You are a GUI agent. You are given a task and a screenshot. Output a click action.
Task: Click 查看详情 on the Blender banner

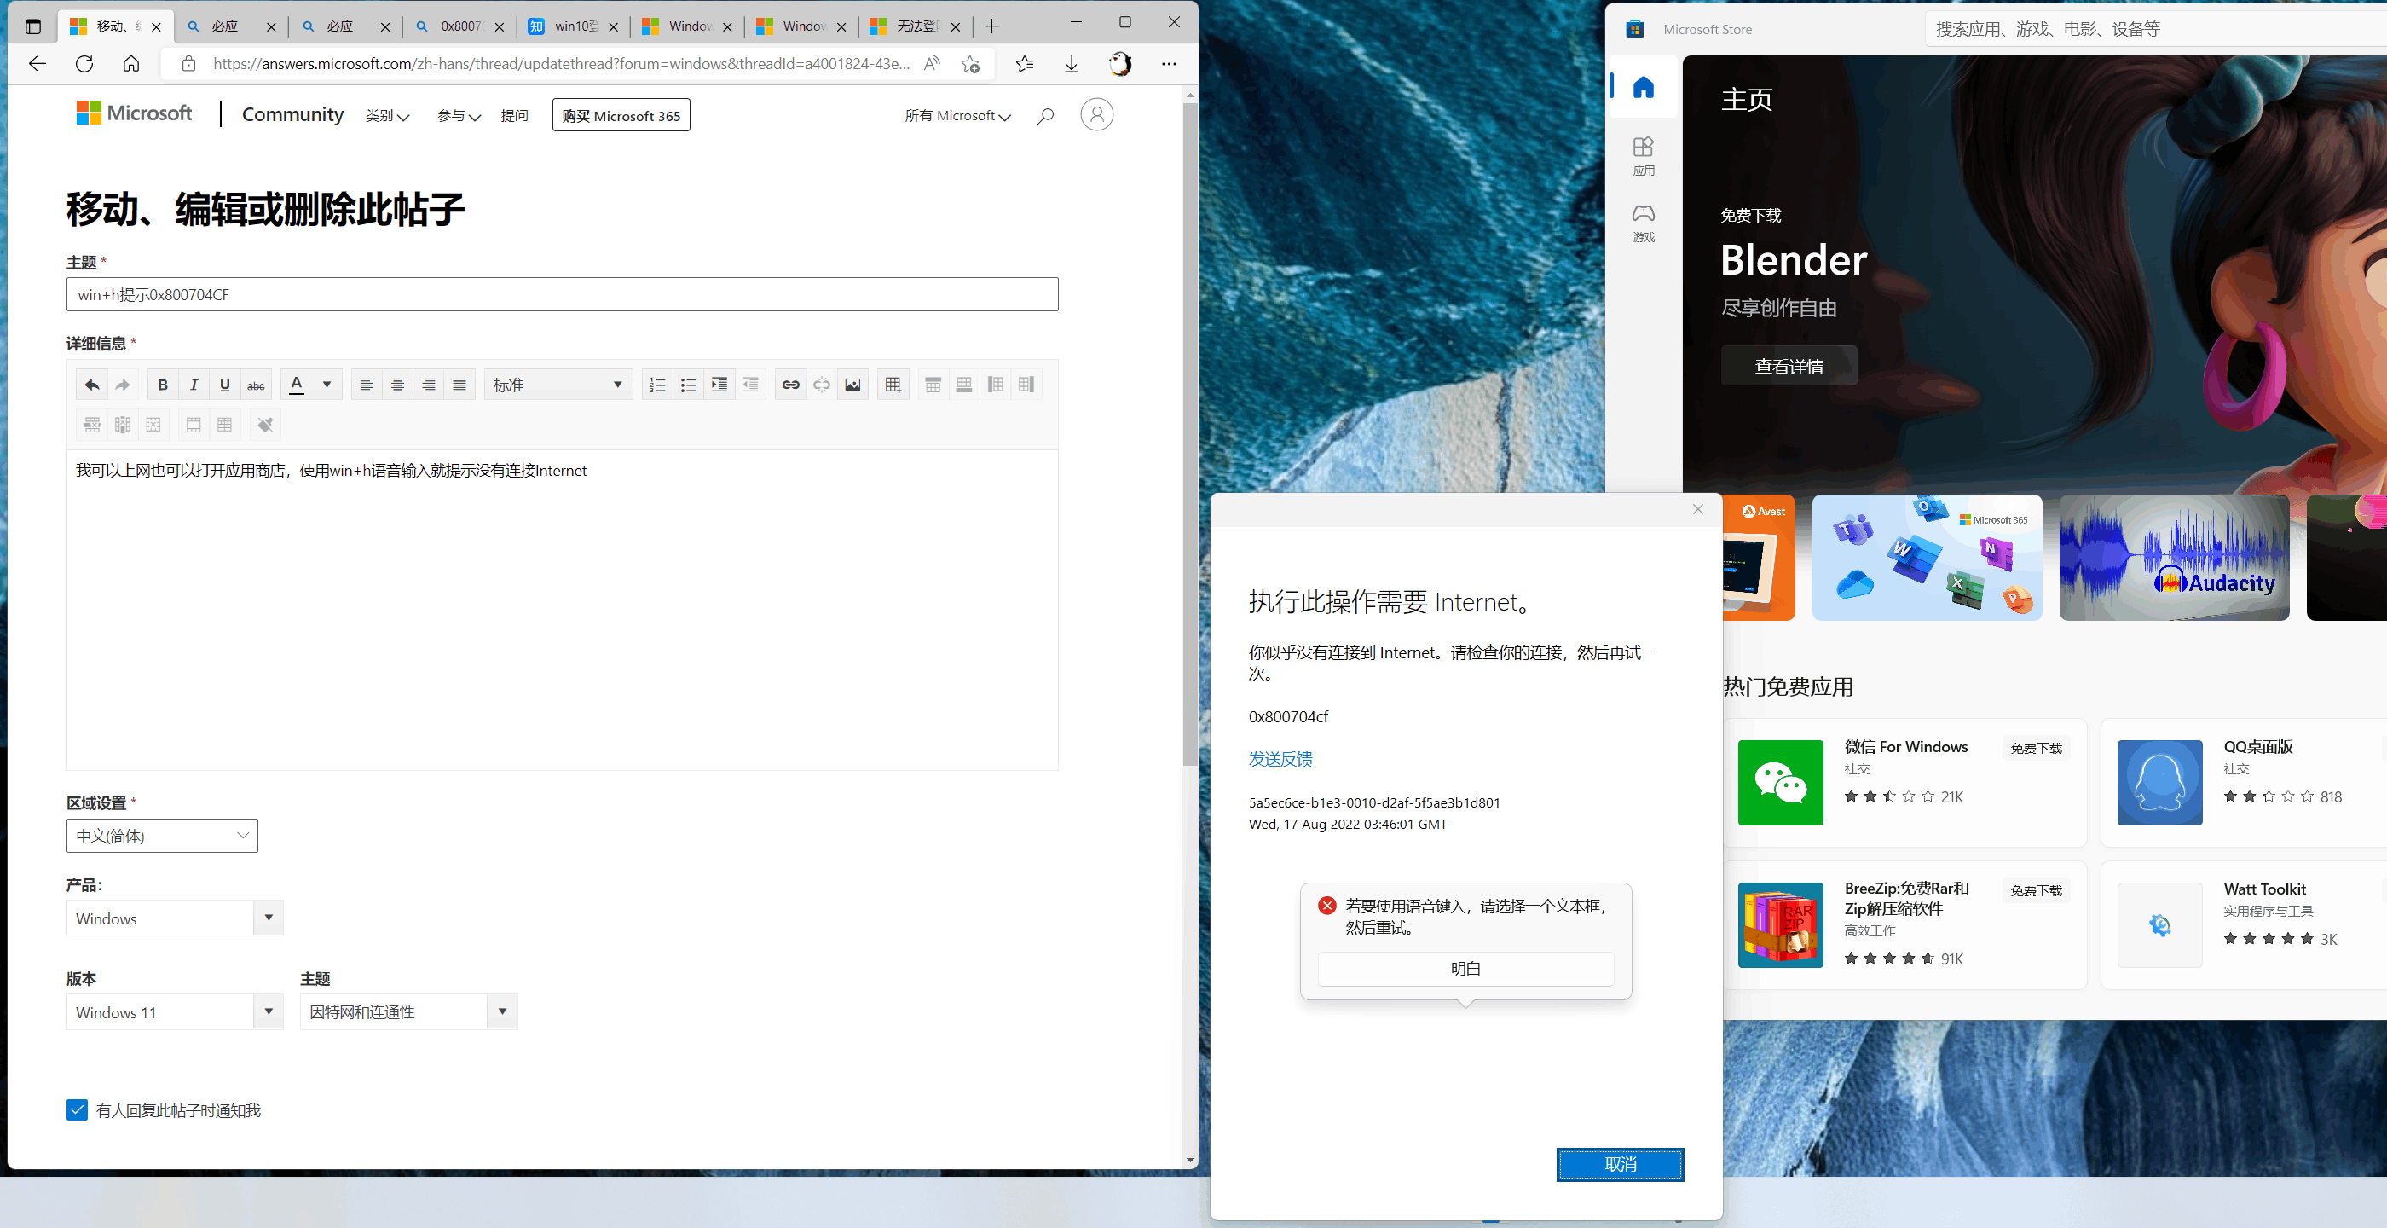click(x=1789, y=366)
